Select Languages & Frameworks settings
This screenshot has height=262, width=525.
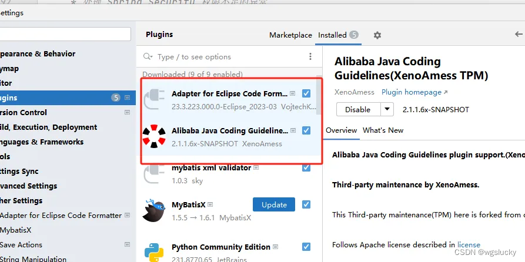point(42,142)
